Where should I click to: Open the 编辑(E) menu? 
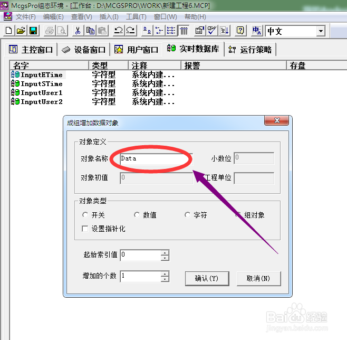pyautogui.click(x=53, y=17)
